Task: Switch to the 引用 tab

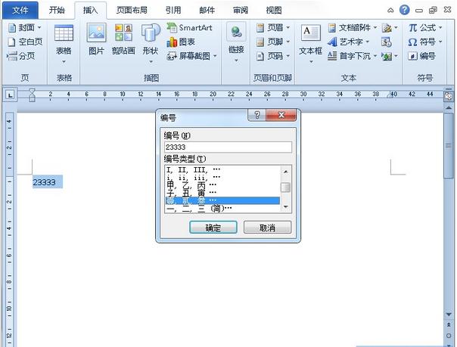Action: coord(173,10)
